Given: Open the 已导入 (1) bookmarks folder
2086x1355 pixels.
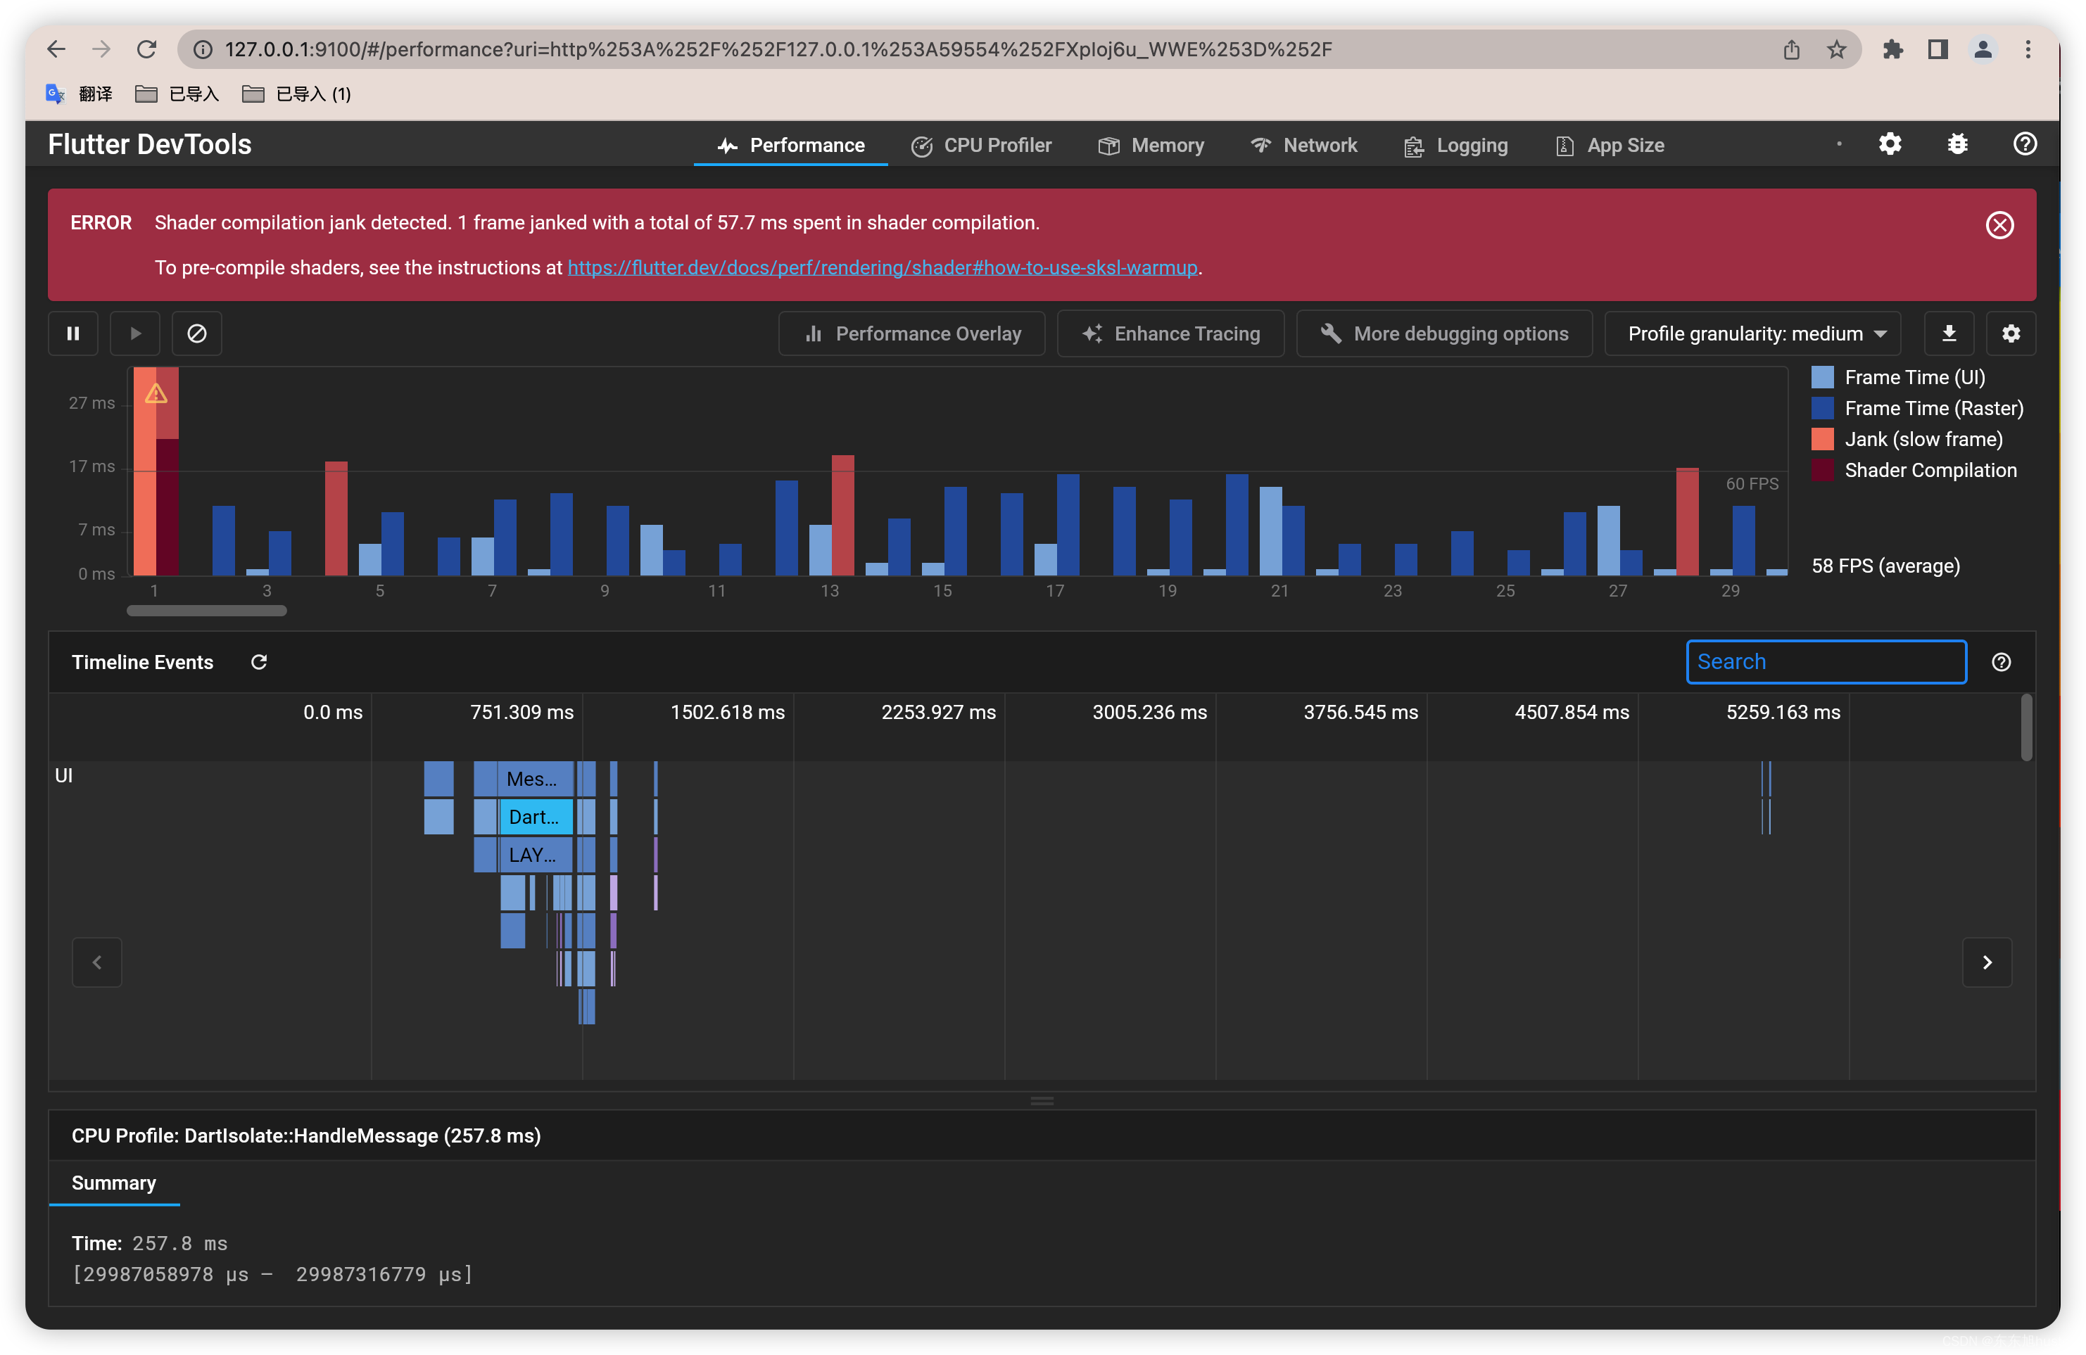Looking at the screenshot, I should (297, 94).
